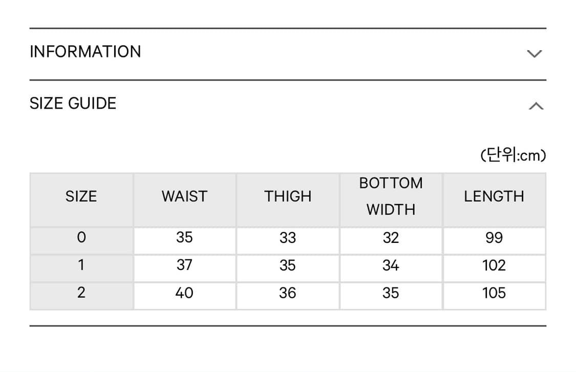Image resolution: width=576 pixels, height=372 pixels.
Task: Click the size 0 row label
Action: click(81, 238)
